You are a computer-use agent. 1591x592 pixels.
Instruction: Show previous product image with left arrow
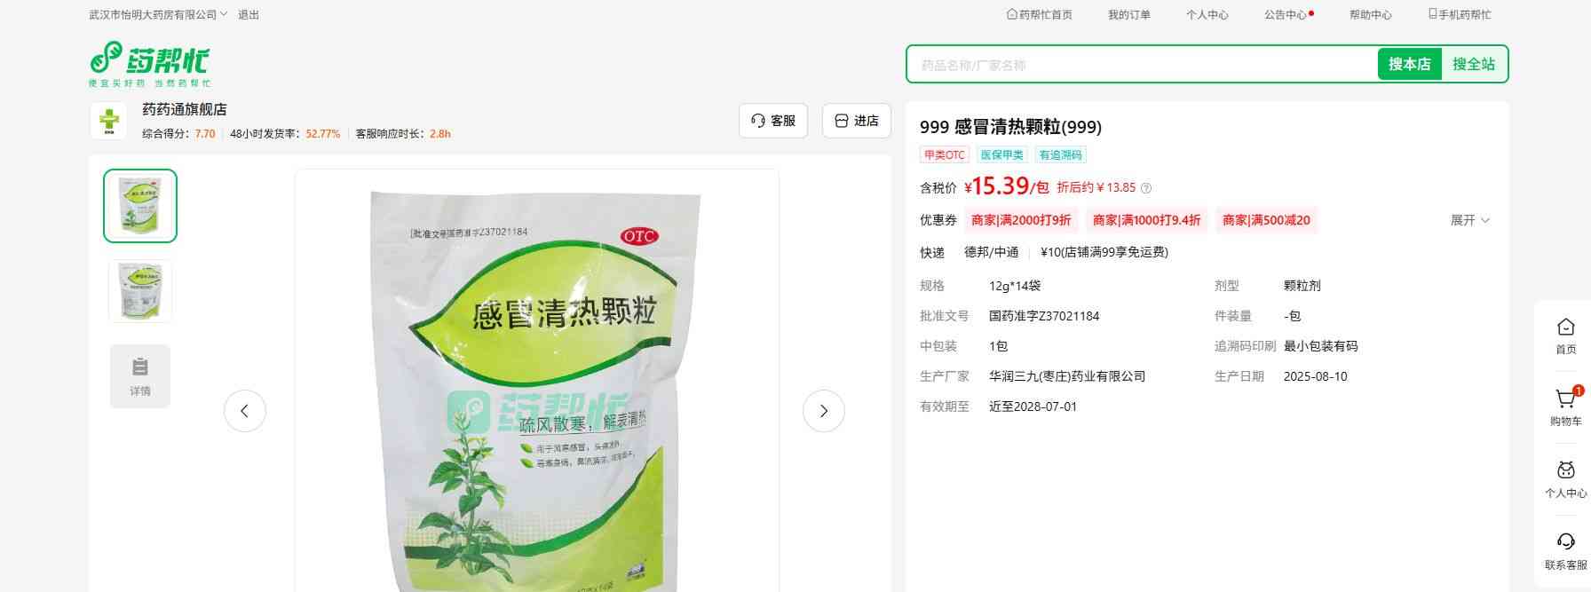coord(244,411)
